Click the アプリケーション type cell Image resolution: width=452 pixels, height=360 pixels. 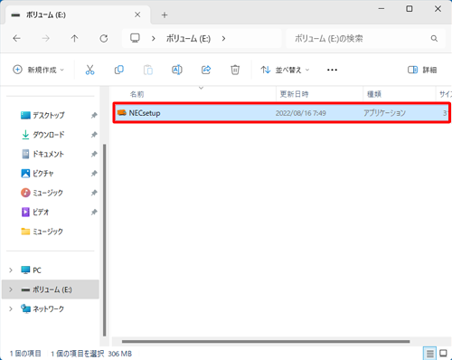(384, 113)
